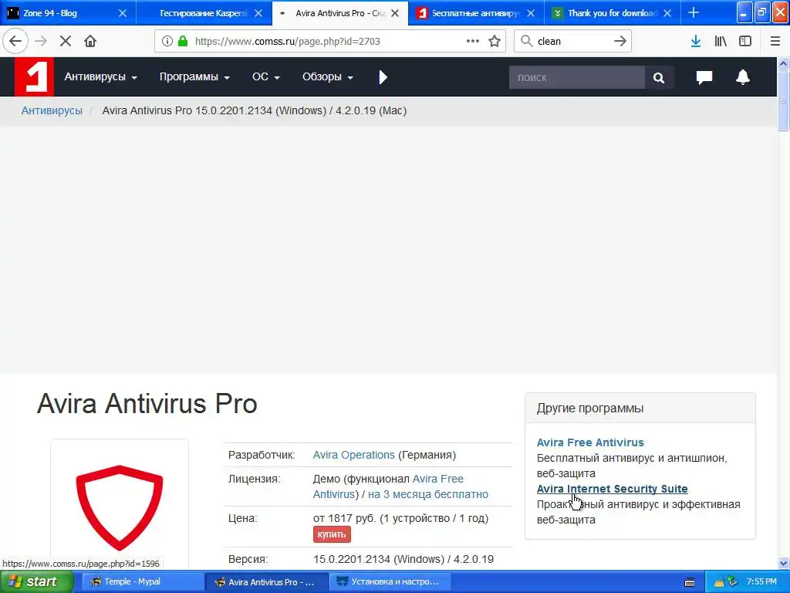Expand the 'Антивирусы' dropdown menu

point(101,76)
